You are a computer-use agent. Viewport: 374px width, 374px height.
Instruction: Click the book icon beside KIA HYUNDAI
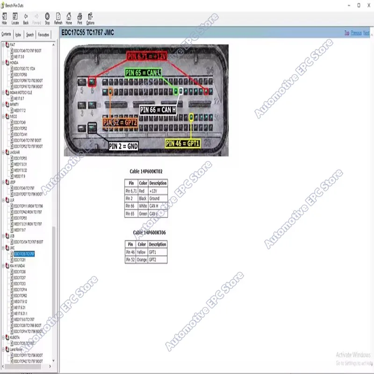coord(7,266)
